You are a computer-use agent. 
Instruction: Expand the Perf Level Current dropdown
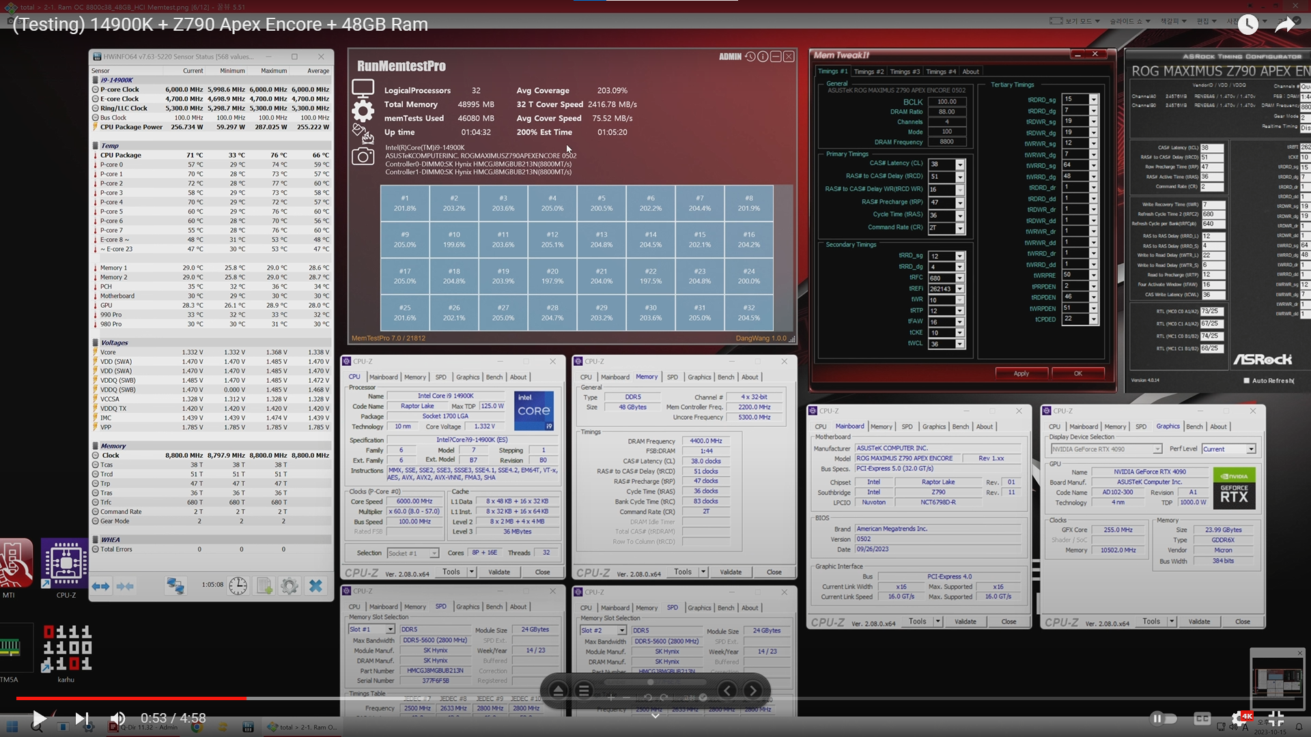click(1250, 449)
